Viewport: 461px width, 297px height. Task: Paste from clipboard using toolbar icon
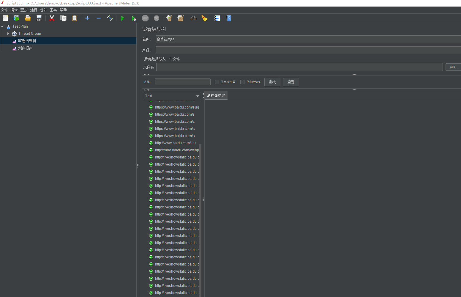(74, 18)
